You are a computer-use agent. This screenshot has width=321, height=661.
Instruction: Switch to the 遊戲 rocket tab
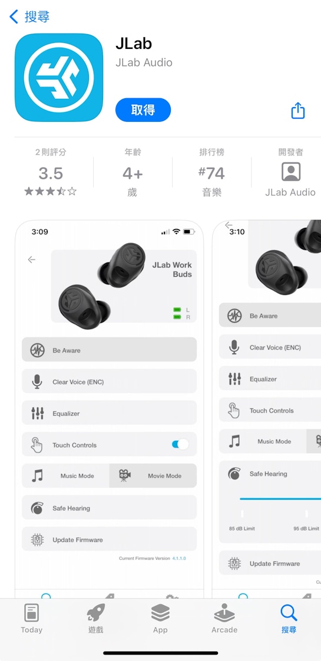96,619
